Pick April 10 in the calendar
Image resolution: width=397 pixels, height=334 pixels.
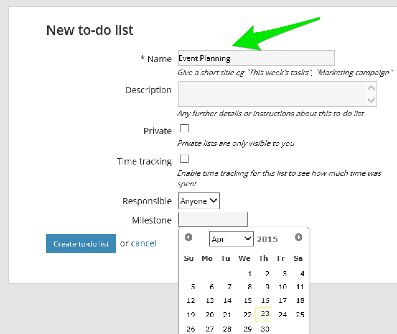point(283,287)
